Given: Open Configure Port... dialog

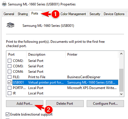Looking at the screenshot, I should pos(105,104).
